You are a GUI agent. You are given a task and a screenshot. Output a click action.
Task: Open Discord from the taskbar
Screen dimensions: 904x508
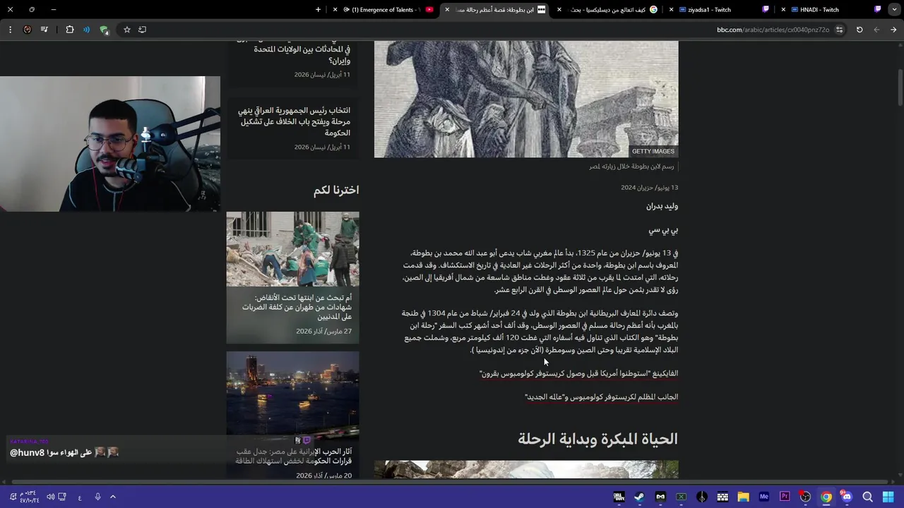click(x=847, y=497)
